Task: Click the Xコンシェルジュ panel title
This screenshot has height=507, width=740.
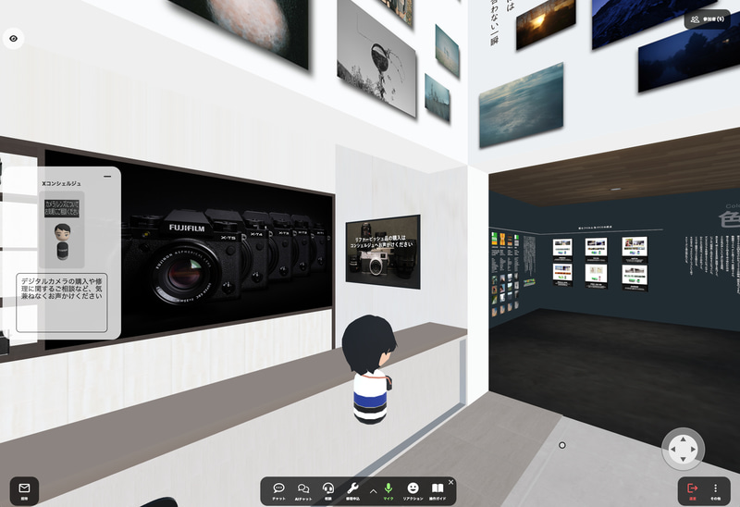Action: tap(61, 183)
